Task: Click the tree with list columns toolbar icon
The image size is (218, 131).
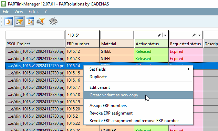Action: [30, 21]
